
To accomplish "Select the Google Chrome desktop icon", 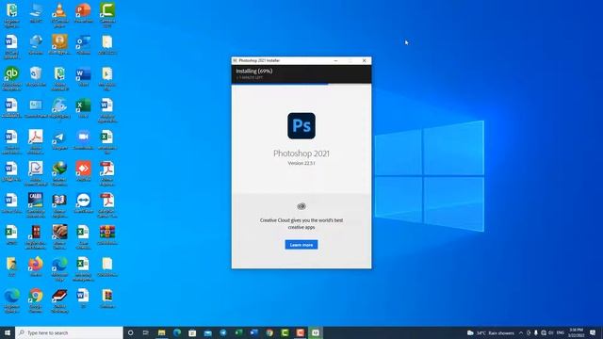I will pyautogui.click(x=36, y=300).
